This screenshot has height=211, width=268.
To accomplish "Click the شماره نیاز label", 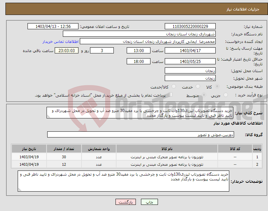I will [253, 27].
